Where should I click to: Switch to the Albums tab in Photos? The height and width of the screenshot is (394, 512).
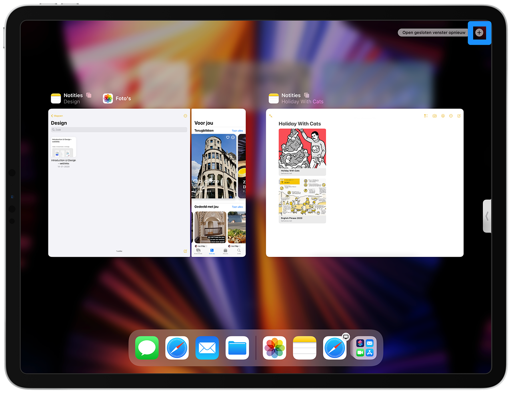[226, 251]
